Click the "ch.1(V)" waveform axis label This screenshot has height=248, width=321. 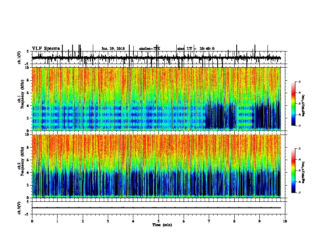tap(19, 58)
